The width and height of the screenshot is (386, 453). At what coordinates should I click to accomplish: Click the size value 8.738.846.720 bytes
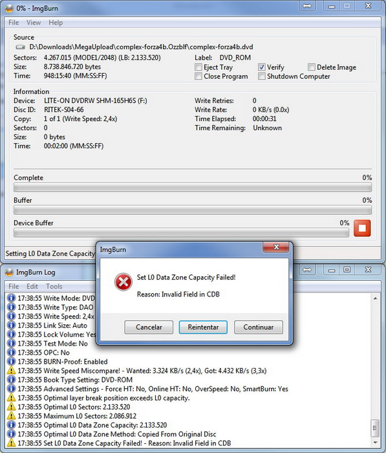coord(72,67)
